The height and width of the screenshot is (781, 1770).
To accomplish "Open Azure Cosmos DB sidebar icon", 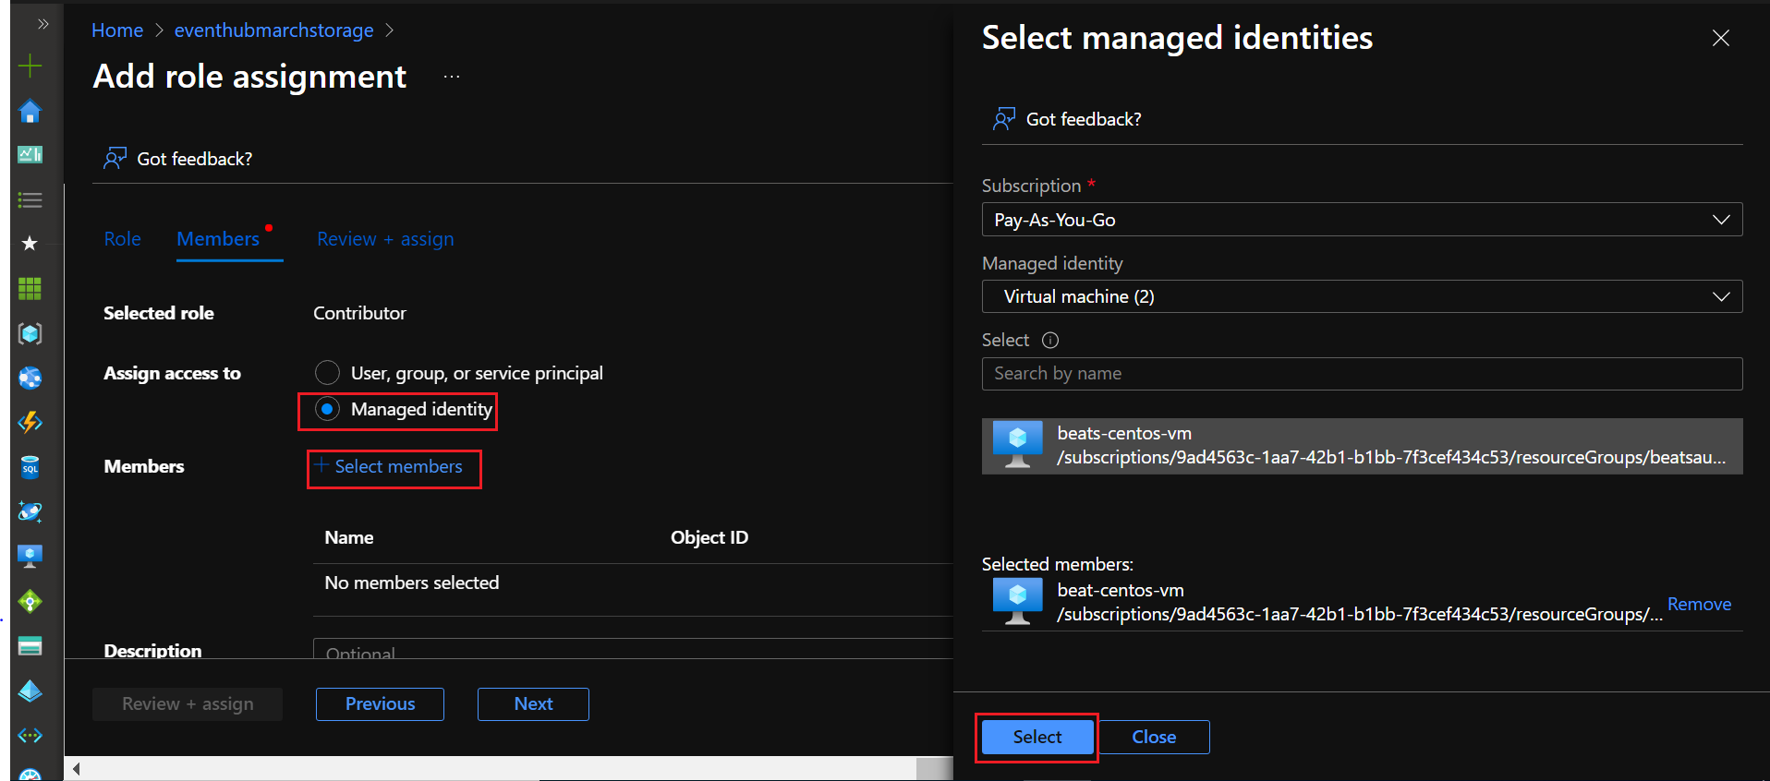I will tap(30, 511).
